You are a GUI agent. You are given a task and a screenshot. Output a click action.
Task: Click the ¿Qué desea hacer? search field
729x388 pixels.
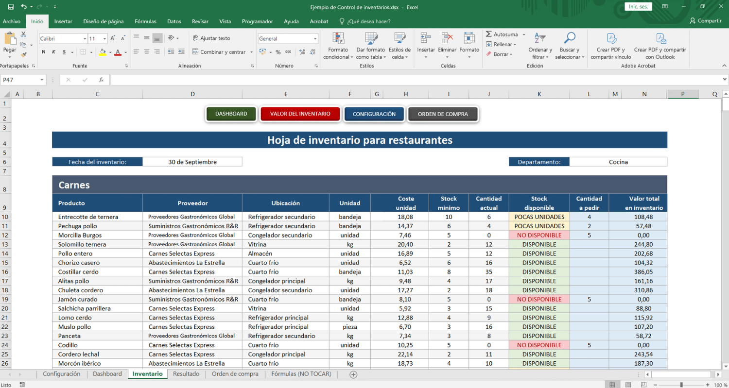(365, 21)
